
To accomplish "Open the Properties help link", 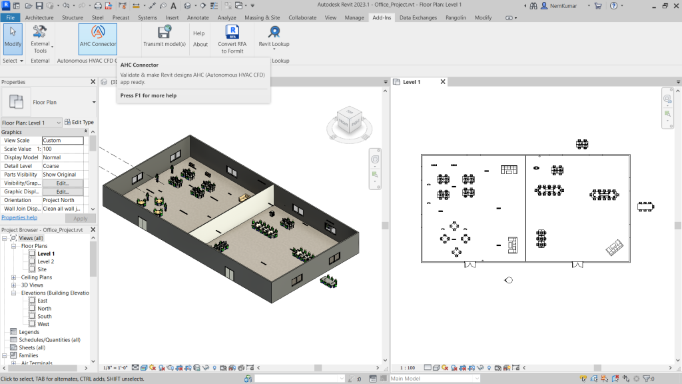I will [x=19, y=218].
